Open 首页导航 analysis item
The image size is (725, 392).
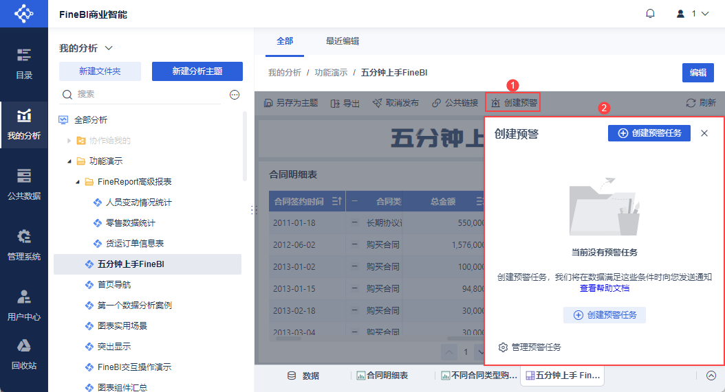tap(114, 284)
